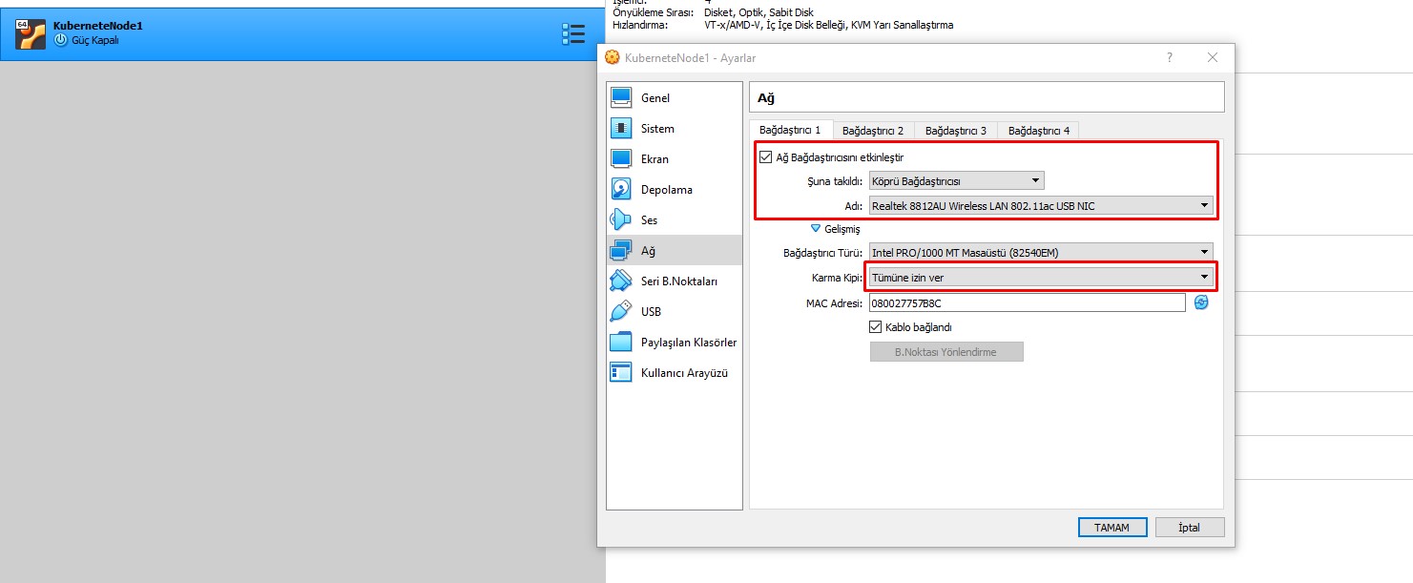1413x583 pixels.
Task: Switch to the Bağdaştırıcı 2 tab
Action: [873, 131]
